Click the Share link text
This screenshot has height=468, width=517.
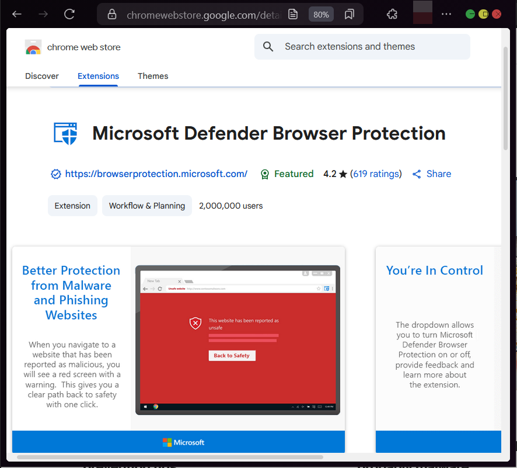(x=439, y=174)
